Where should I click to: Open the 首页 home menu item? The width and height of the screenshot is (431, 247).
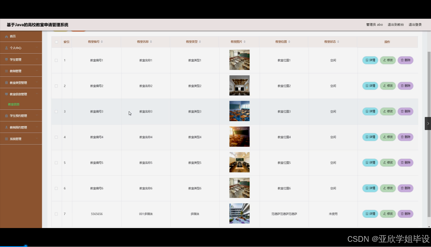click(21, 36)
